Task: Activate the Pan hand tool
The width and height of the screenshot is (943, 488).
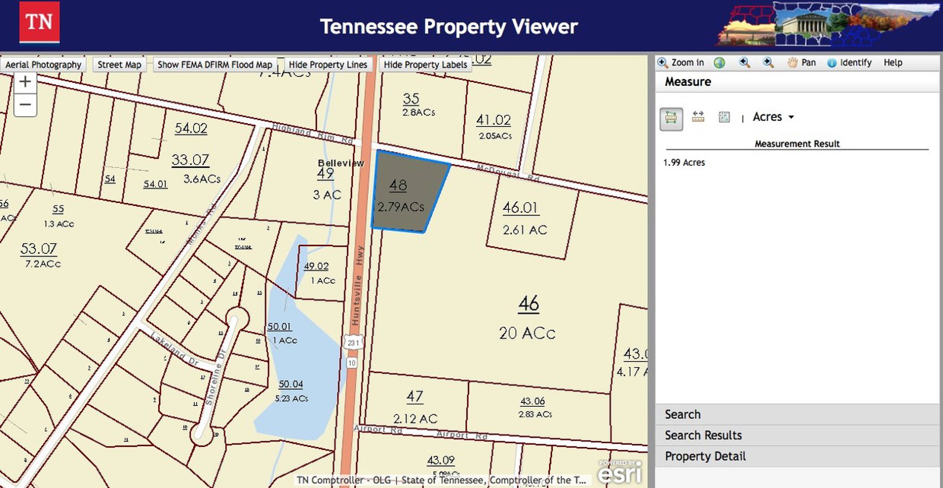Action: [x=801, y=63]
